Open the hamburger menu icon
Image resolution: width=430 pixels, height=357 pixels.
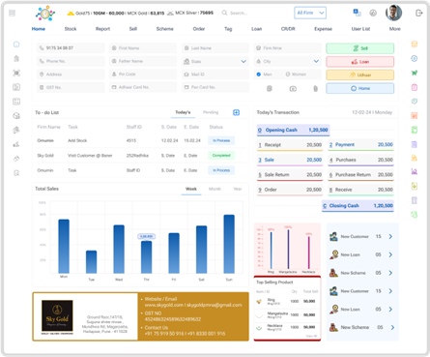tap(13, 13)
